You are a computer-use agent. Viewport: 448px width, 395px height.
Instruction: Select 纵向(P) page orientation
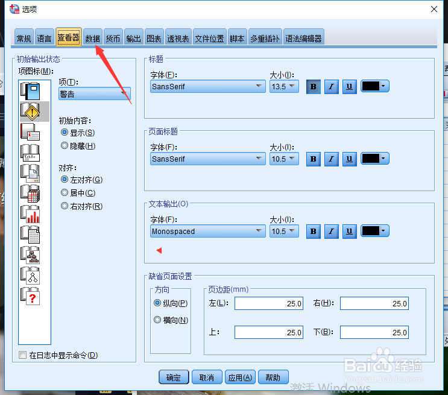(170, 303)
